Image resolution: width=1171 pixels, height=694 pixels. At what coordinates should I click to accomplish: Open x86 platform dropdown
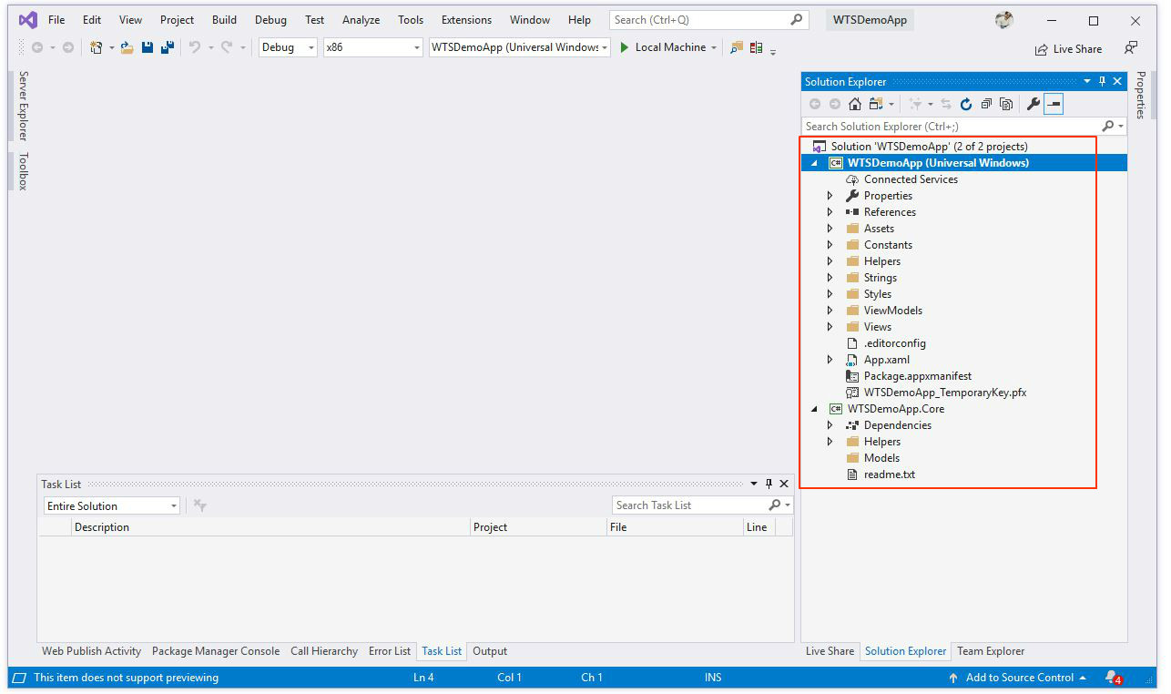(x=373, y=47)
